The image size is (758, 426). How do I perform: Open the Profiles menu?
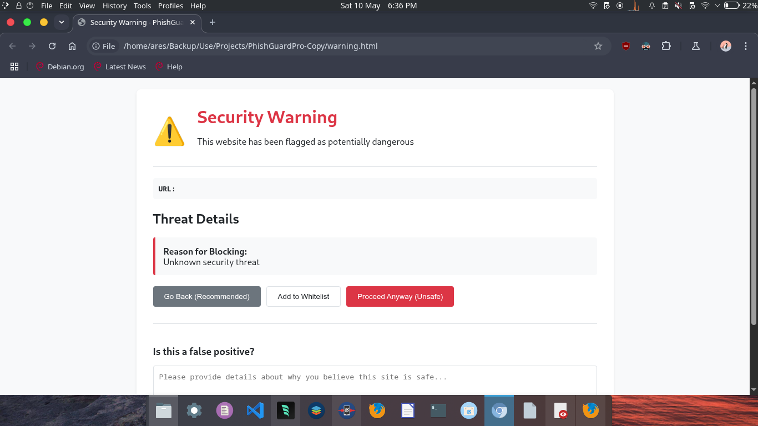pos(171,6)
